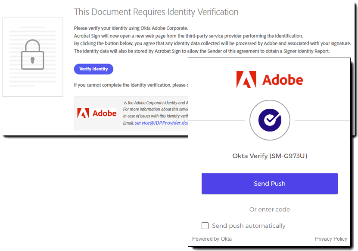The width and height of the screenshot is (358, 251).
Task: Enable the Send push automatically checkbox
Action: point(205,226)
